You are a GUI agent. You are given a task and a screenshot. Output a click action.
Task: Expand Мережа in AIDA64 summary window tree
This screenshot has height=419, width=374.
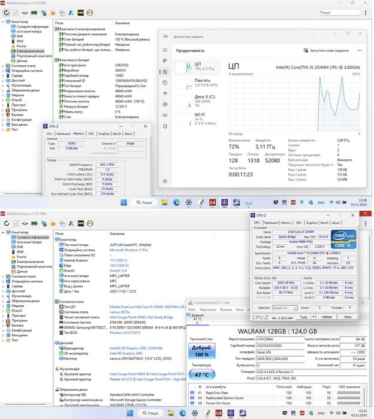[2, 306]
